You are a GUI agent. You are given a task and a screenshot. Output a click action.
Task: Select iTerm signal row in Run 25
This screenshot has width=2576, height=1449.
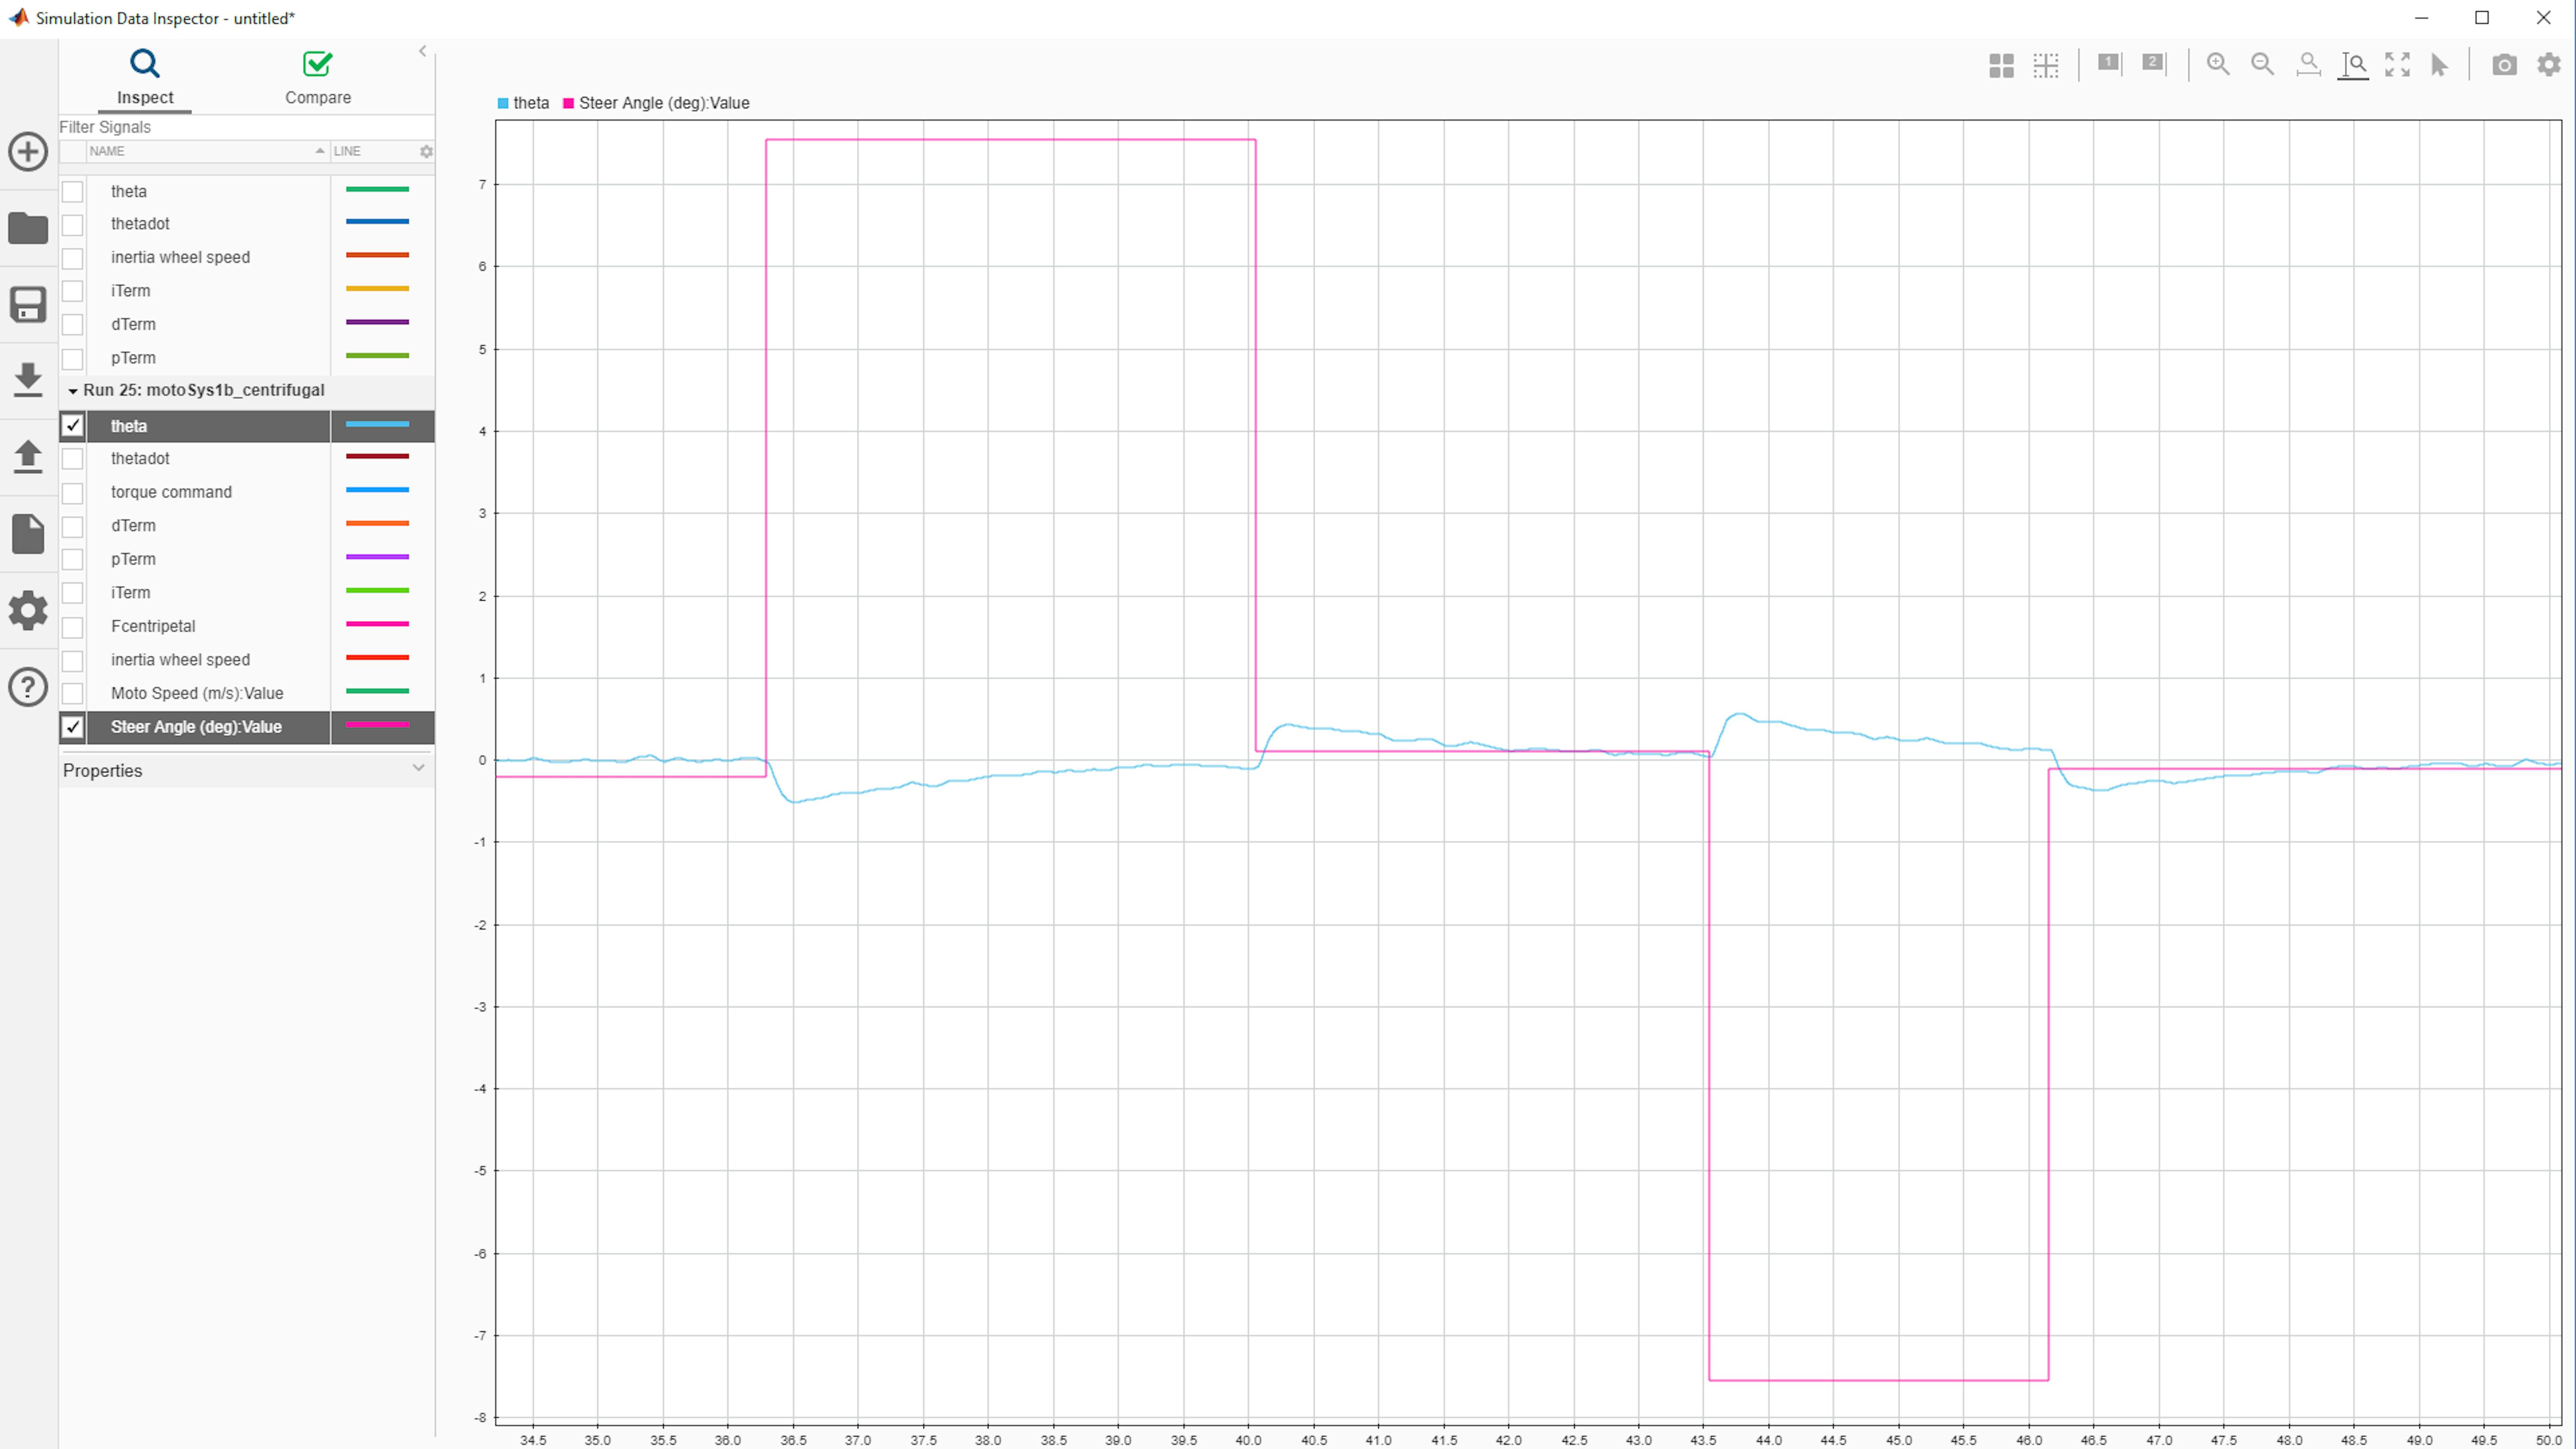click(x=246, y=593)
